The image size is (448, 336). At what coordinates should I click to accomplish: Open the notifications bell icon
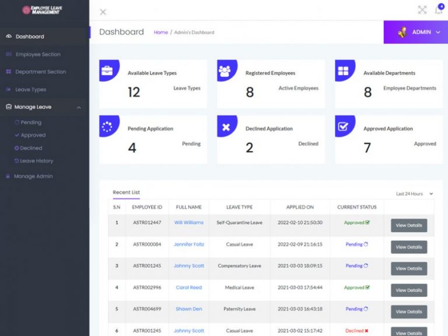pos(438,10)
